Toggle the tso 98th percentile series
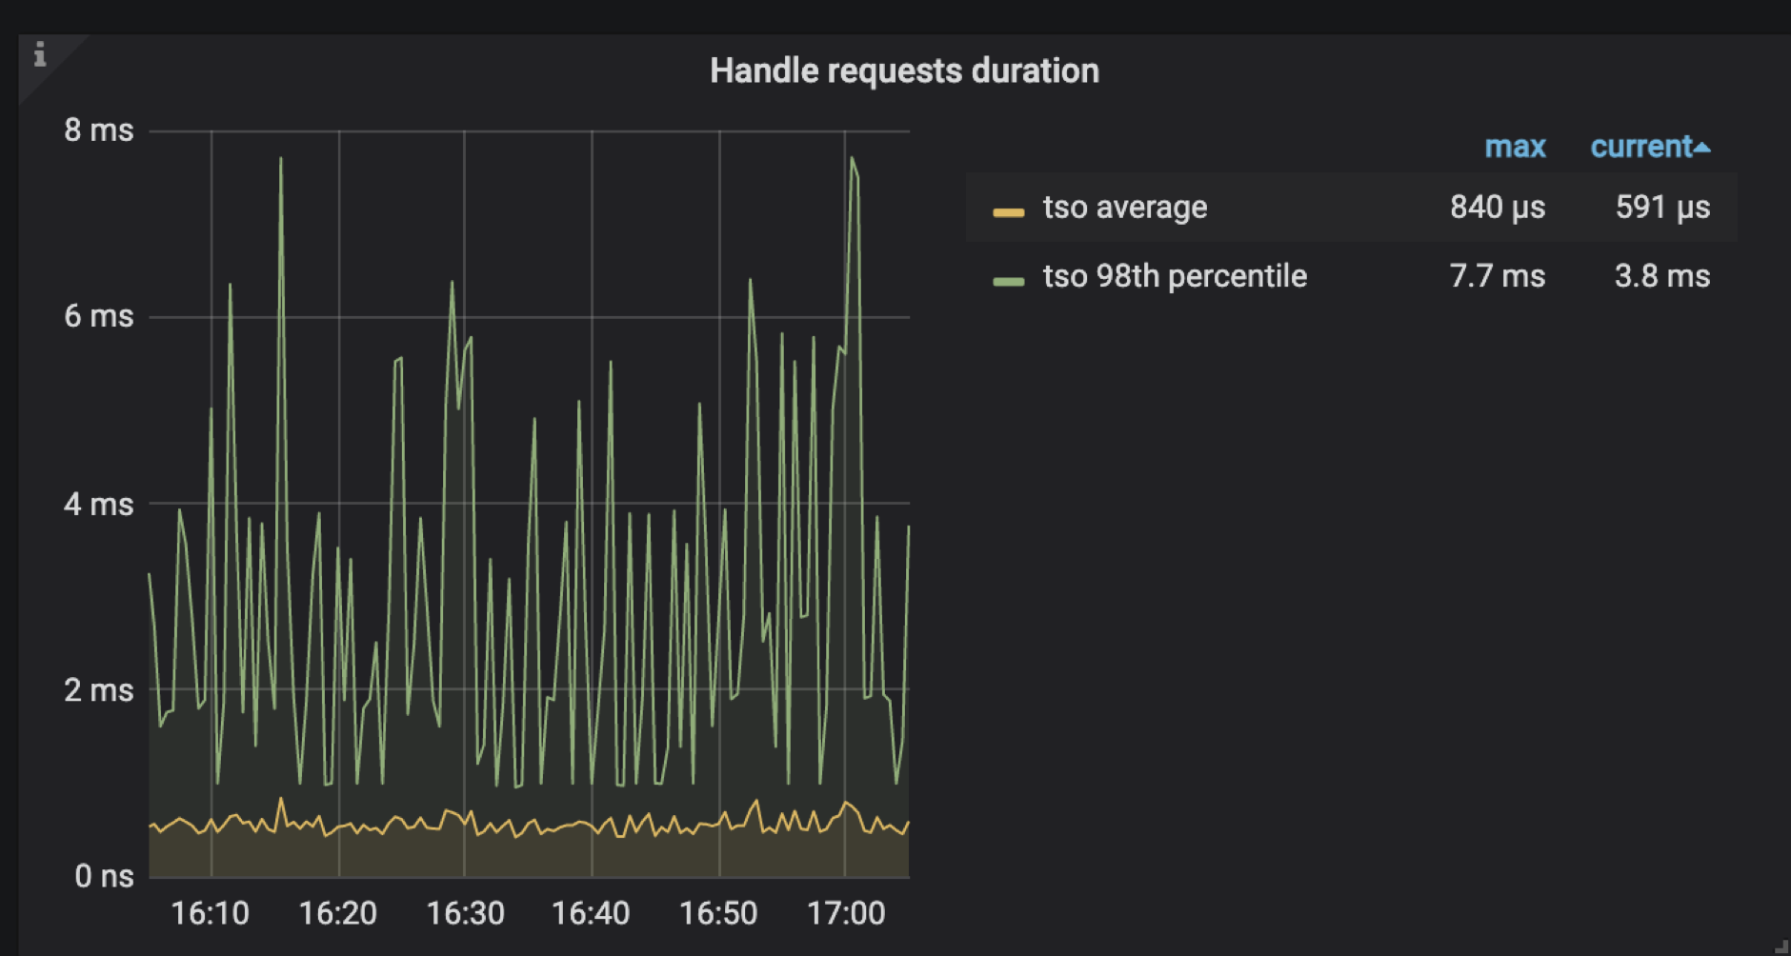Screen dimensions: 1791x956 (x=1175, y=276)
